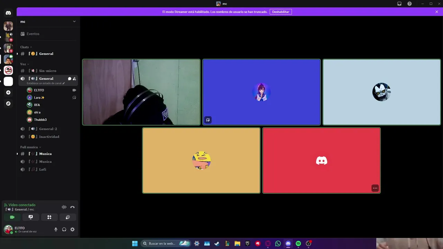Focus the yellow duck-avatar participant tile
This screenshot has width=443, height=249.
click(201, 160)
